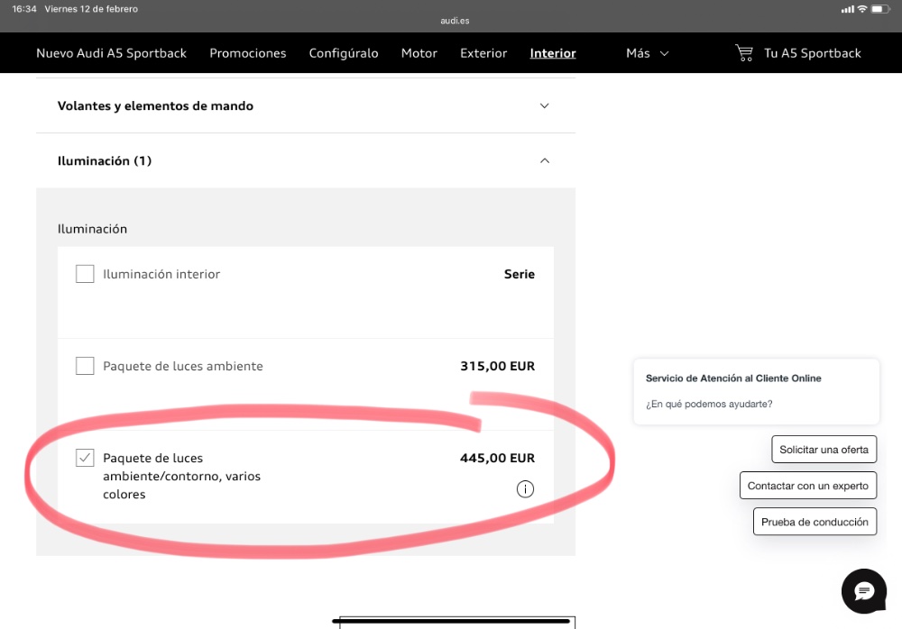Tick the Paquete de luces ambiente checkbox

[x=85, y=366]
